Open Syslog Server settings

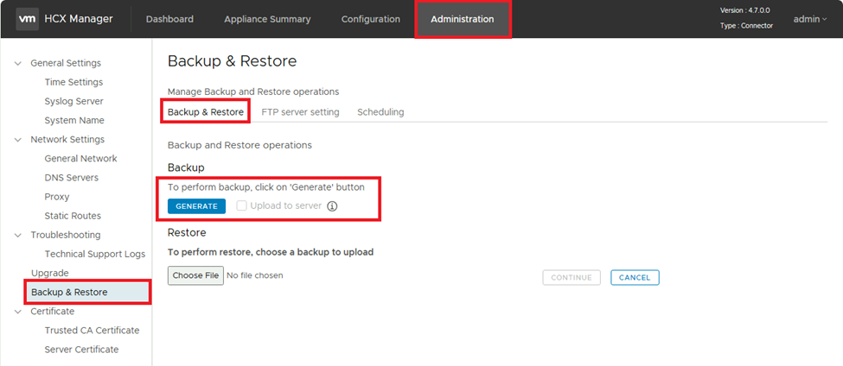point(73,102)
